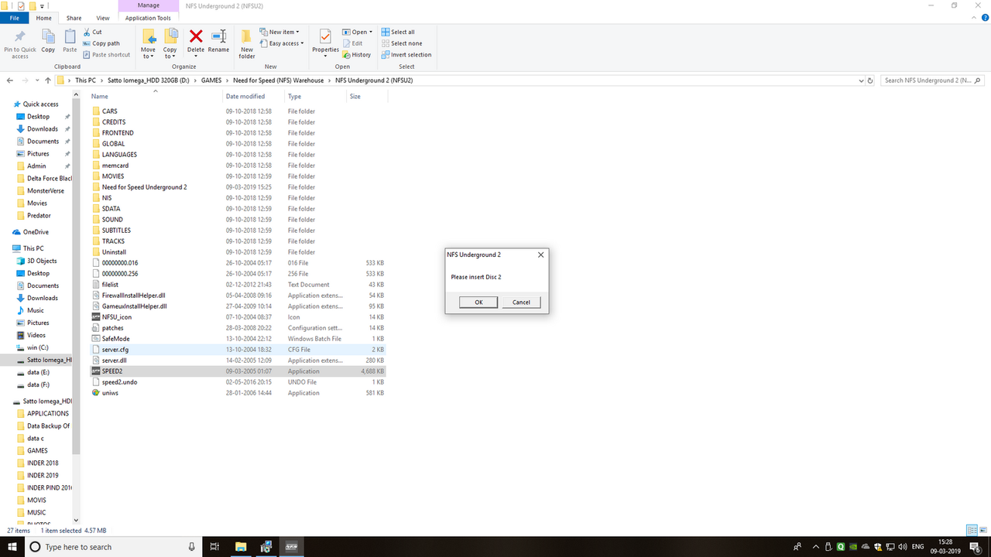Screen dimensions: 991x557
Task: Click the Rename icon
Action: [218, 36]
